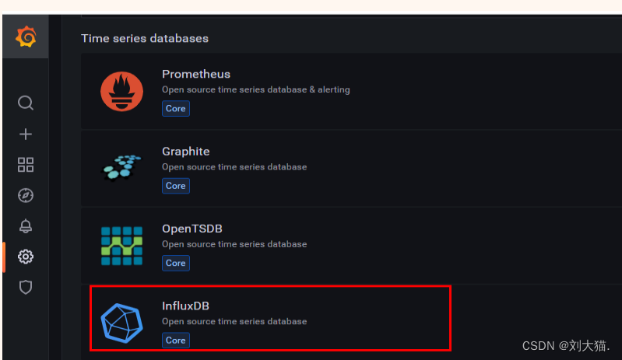
Task: Click the Prometheus flame logo
Action: click(121, 90)
